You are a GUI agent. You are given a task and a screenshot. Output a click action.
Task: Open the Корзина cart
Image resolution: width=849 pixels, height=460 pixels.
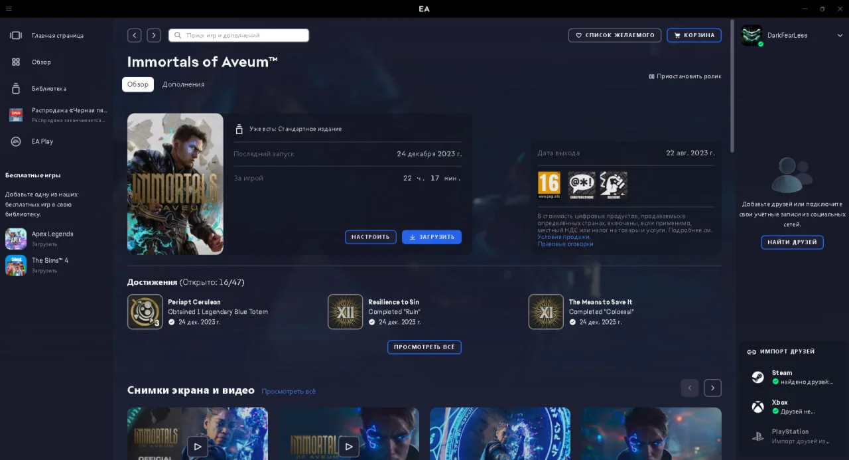[x=694, y=35]
